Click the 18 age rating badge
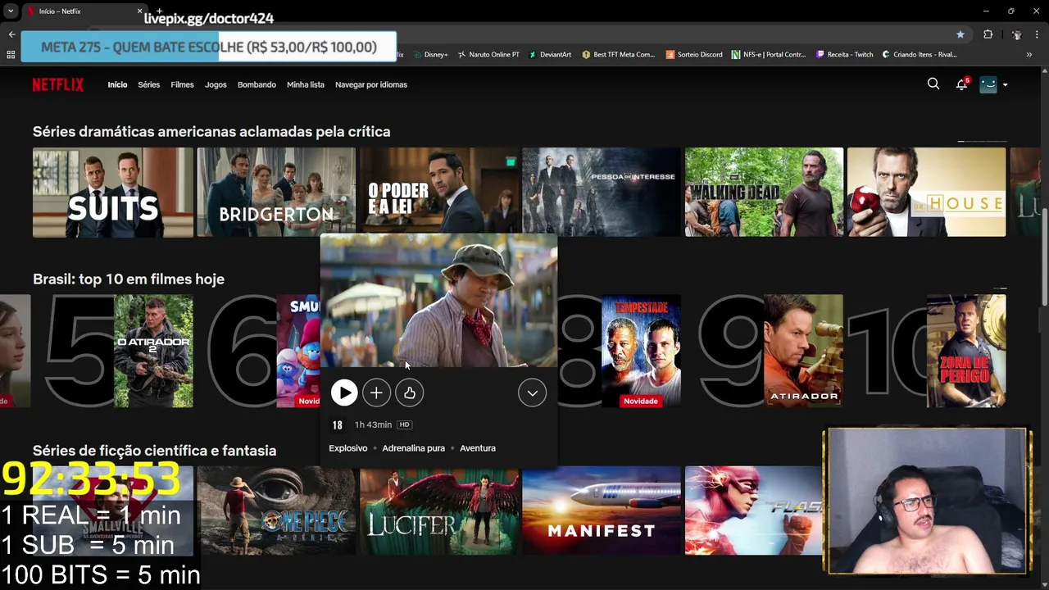 point(338,425)
